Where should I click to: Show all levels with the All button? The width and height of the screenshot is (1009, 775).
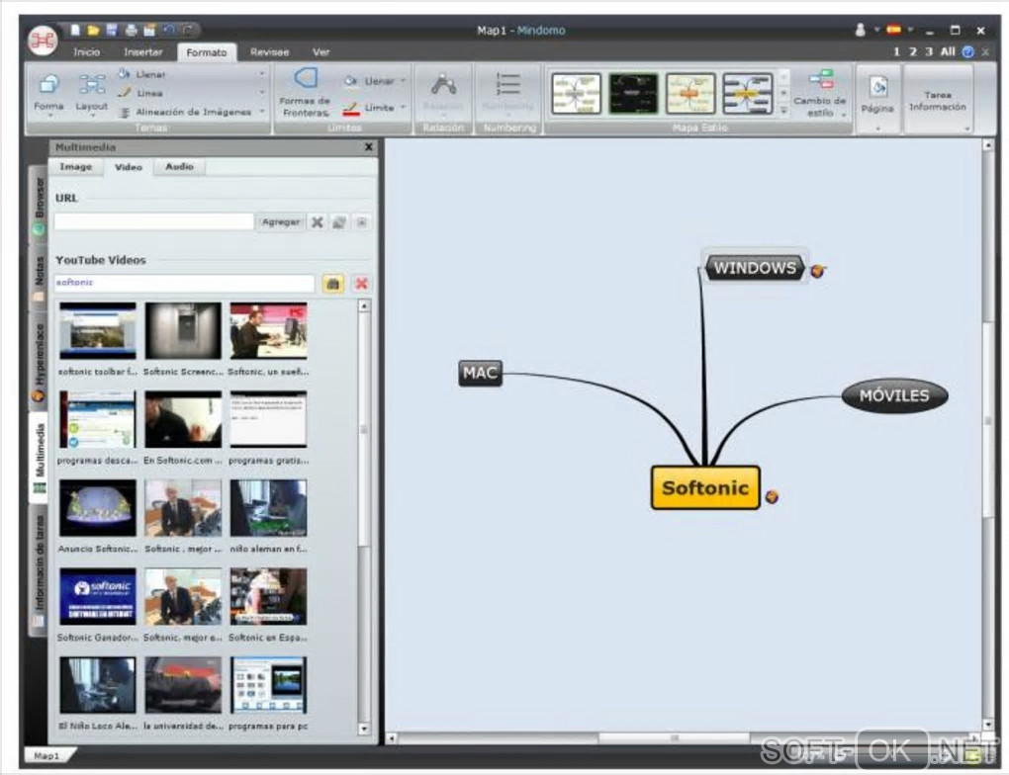click(x=948, y=52)
